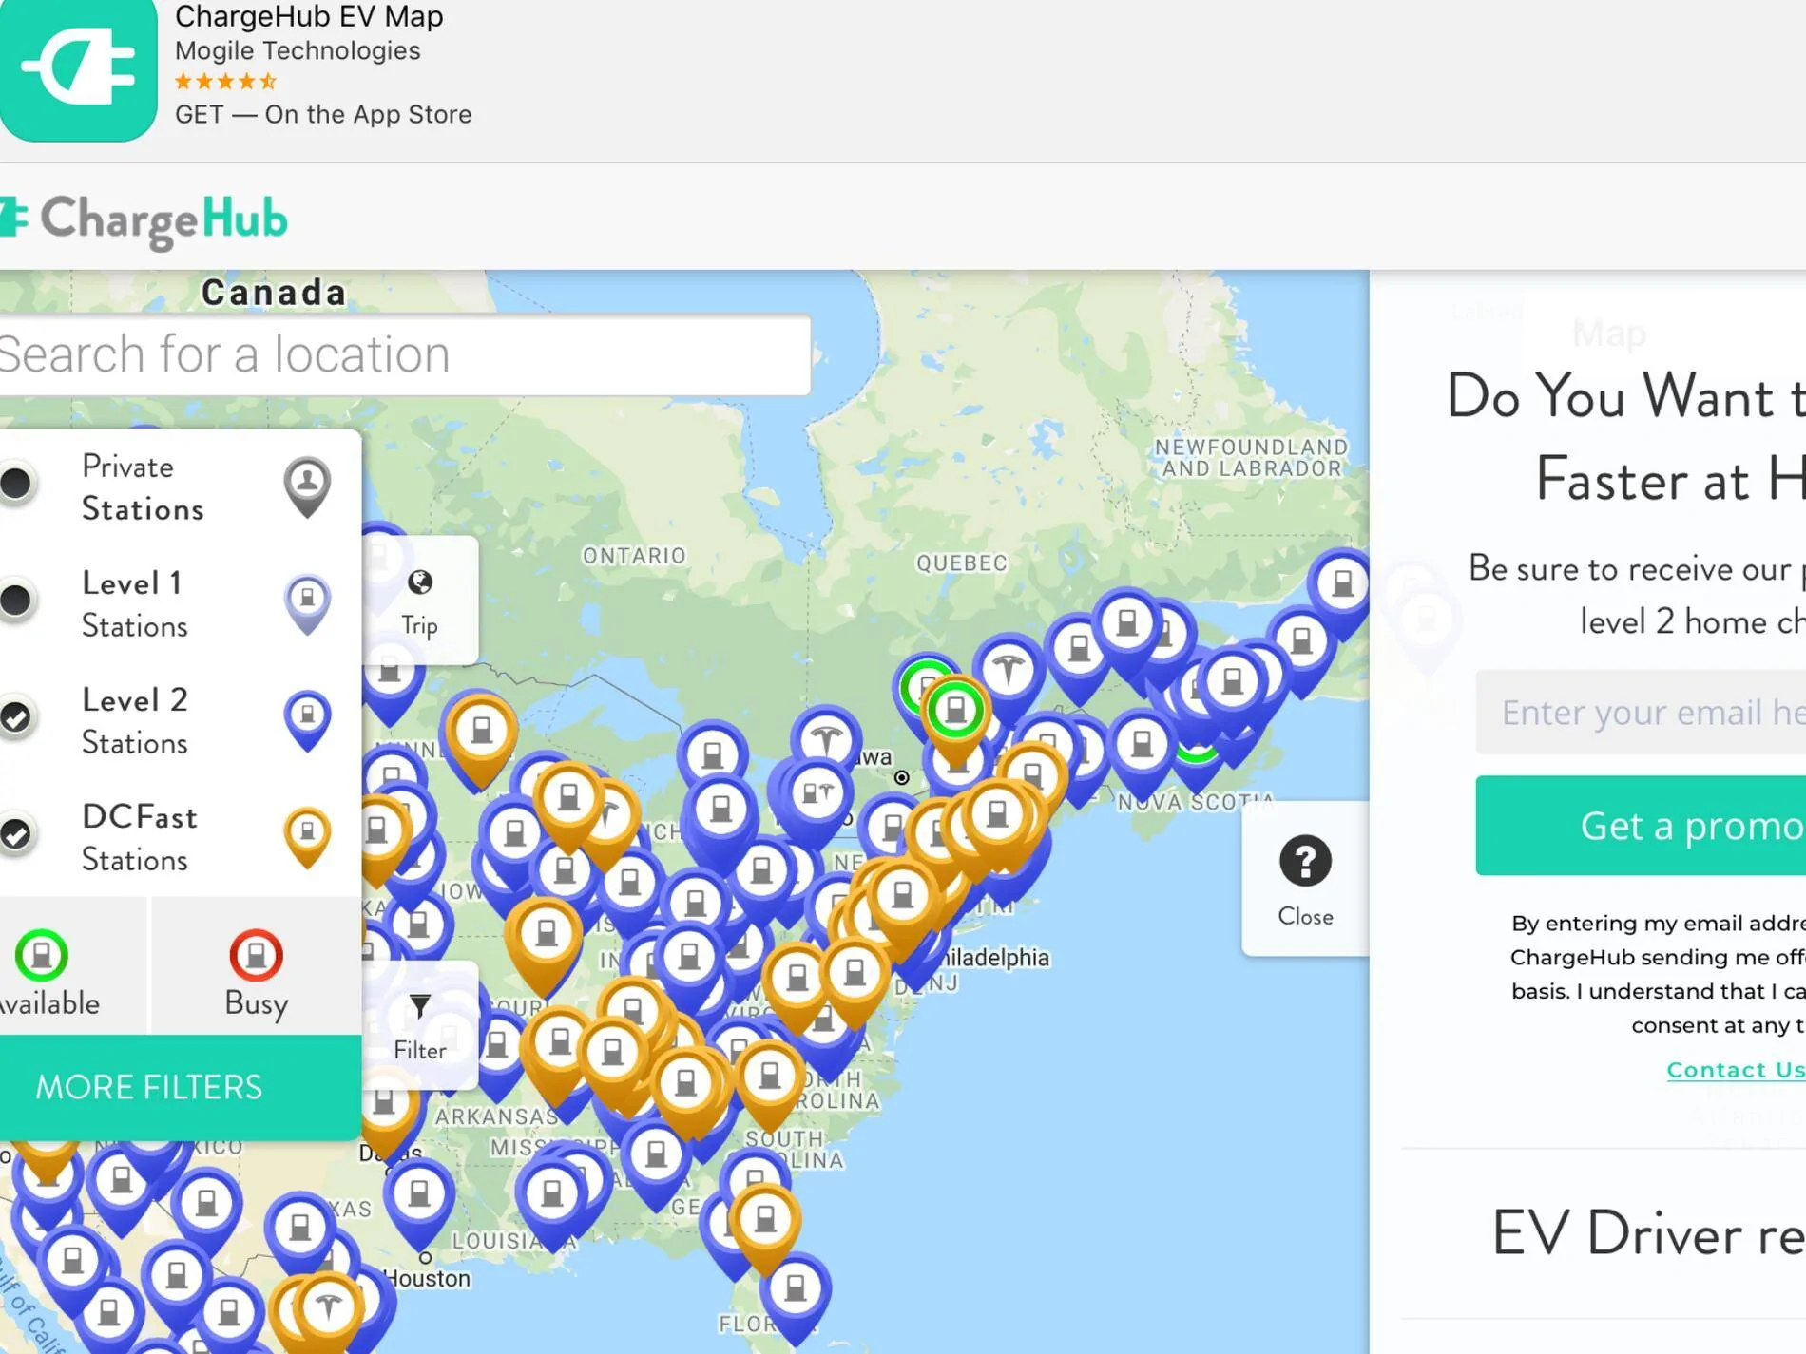Click the ChargeHub logo
The image size is (1806, 1354).
click(144, 220)
